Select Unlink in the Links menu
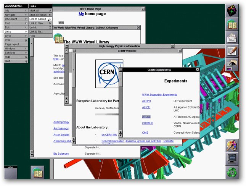 (x=40, y=27)
